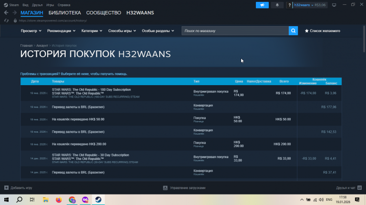Click the Тип column header

click(196, 81)
